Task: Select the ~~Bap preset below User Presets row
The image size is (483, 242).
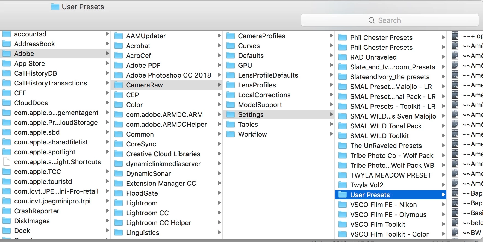Action: (x=467, y=203)
